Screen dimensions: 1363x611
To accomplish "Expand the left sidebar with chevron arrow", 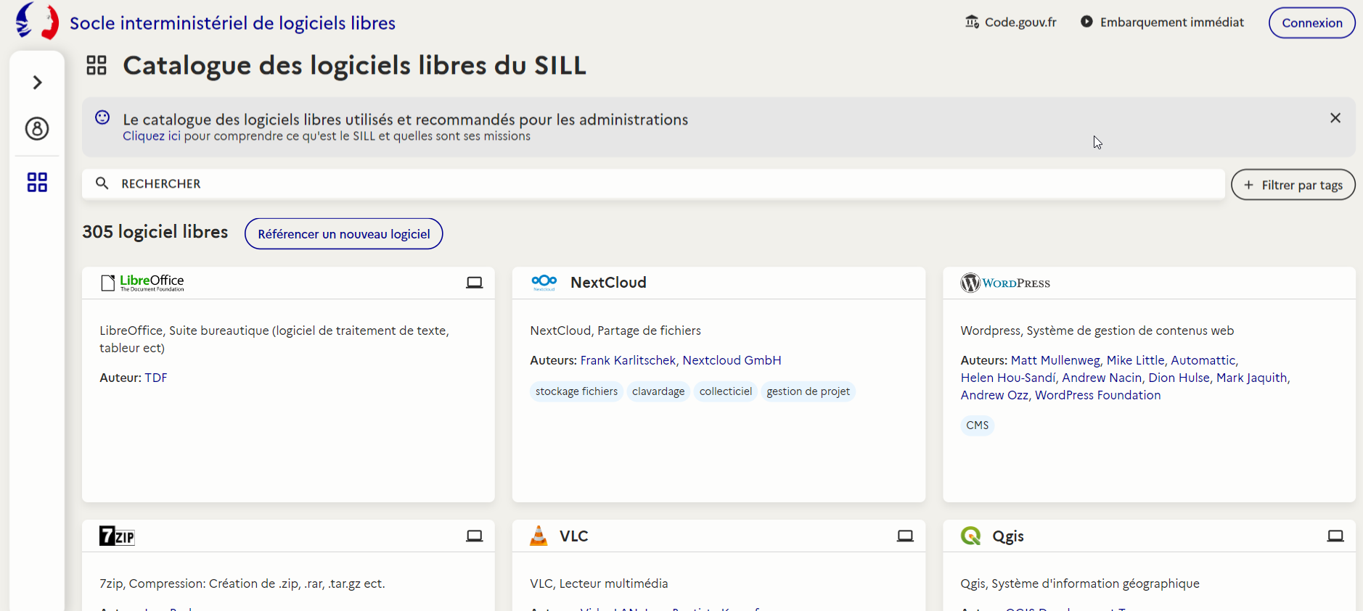I will click(x=37, y=83).
